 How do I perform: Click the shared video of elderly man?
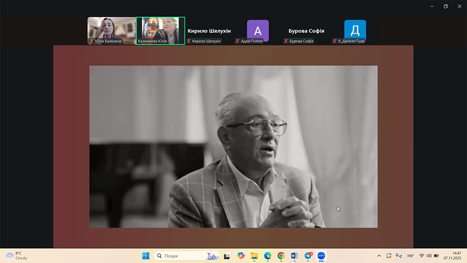(233, 146)
